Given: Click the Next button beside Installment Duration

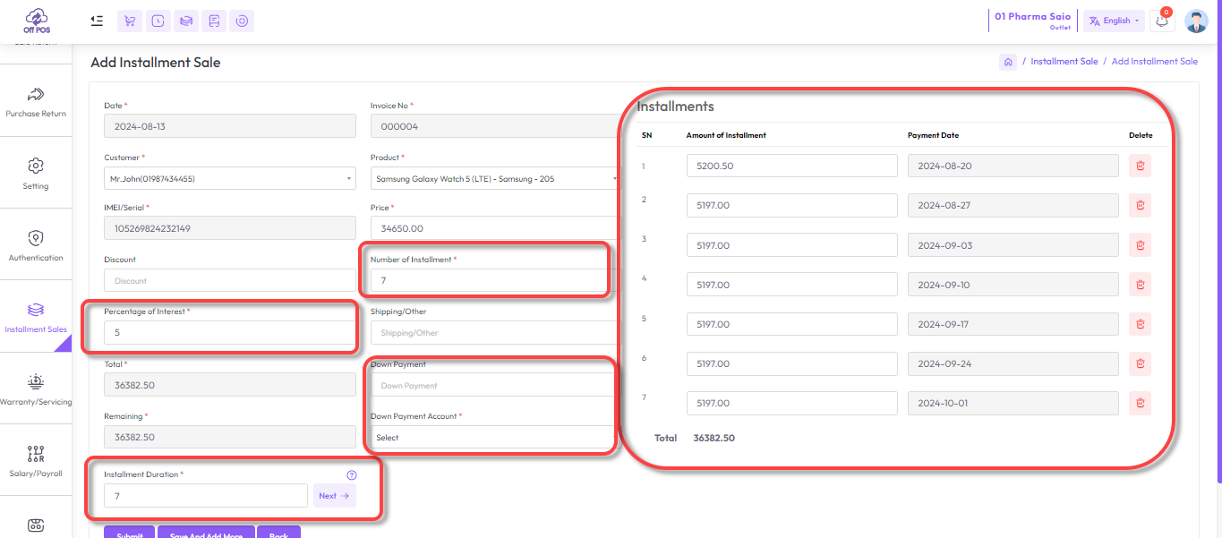Looking at the screenshot, I should point(334,496).
